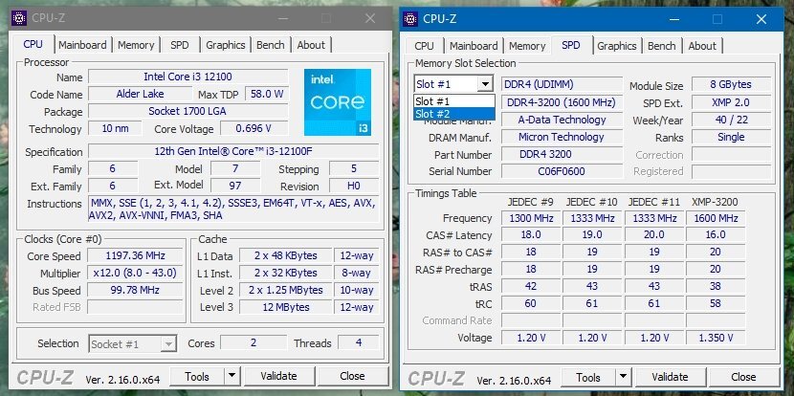Open the Mainboard tab in the left CPU-Z window

[82, 45]
